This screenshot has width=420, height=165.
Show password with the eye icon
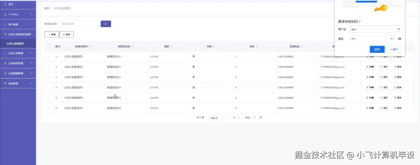tap(400, 39)
